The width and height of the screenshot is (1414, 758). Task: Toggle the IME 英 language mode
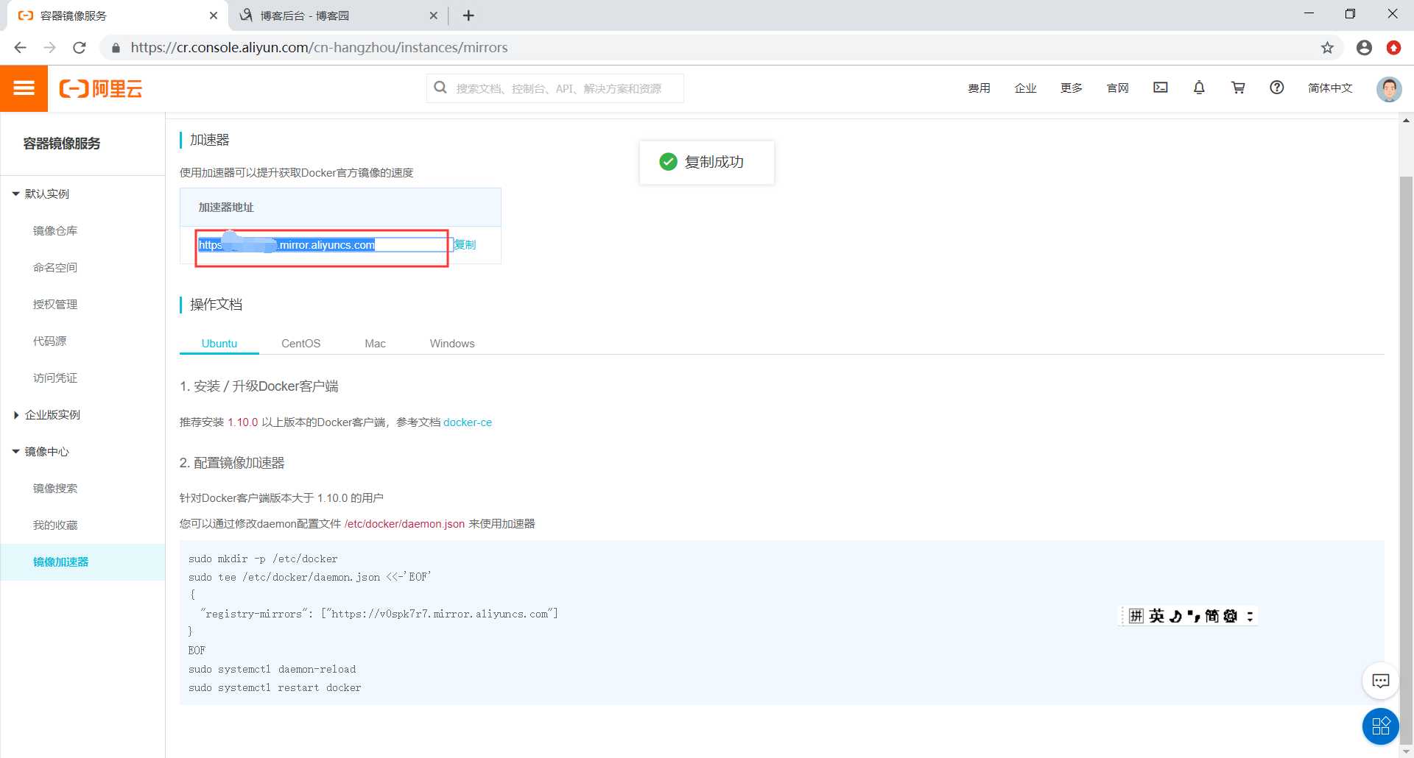click(1157, 616)
